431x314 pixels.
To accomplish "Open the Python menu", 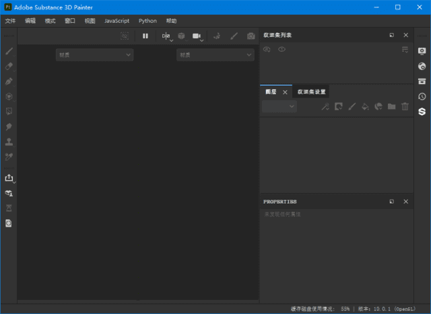I will 147,21.
